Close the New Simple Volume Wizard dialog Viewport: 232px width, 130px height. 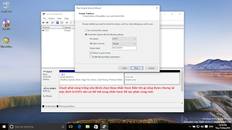157,8
